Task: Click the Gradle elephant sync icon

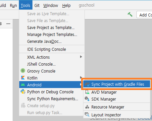Action: (87, 84)
